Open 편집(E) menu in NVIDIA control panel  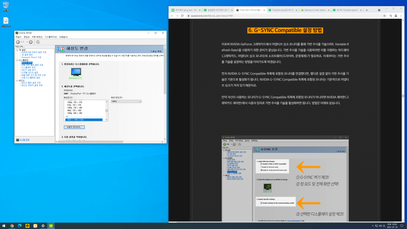tap(26, 37)
